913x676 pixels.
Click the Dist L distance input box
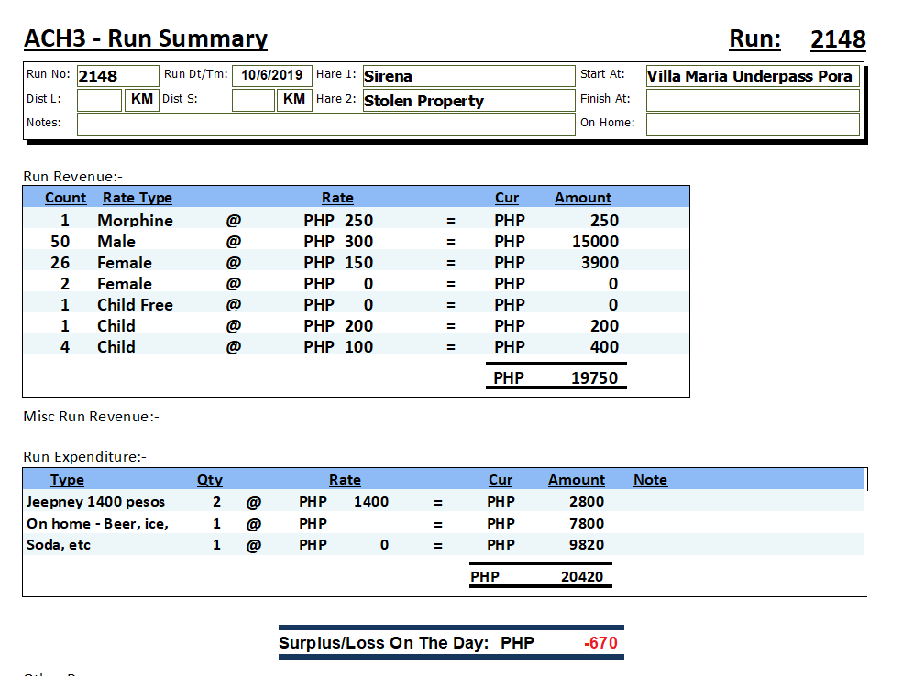99,100
